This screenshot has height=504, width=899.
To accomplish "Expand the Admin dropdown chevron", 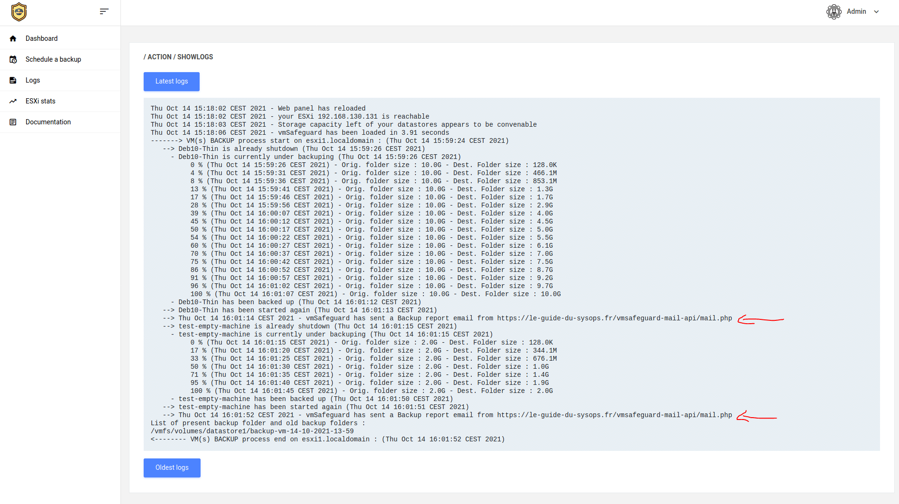I will (876, 12).
